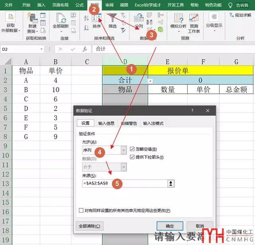The image size is (255, 245).
Task: Switch to the 视图 ribbon tab
Action: point(124,5)
